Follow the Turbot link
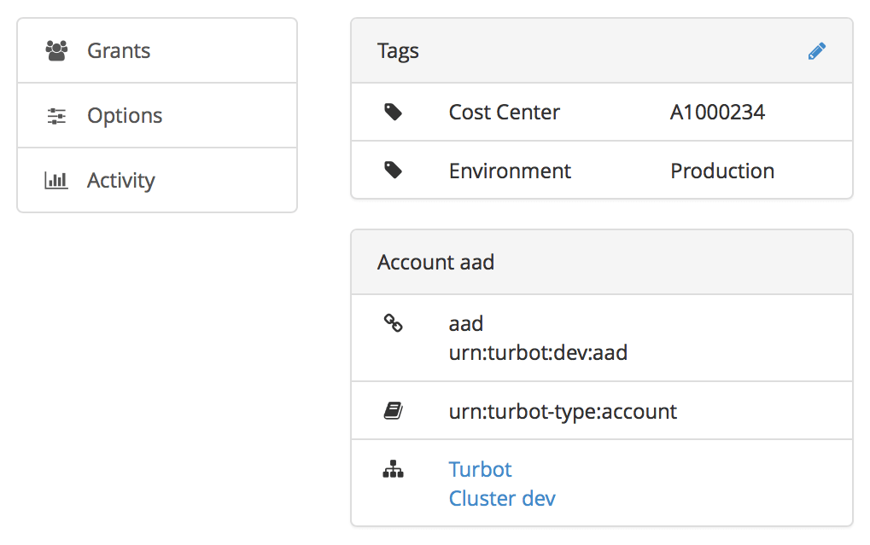 pos(480,470)
